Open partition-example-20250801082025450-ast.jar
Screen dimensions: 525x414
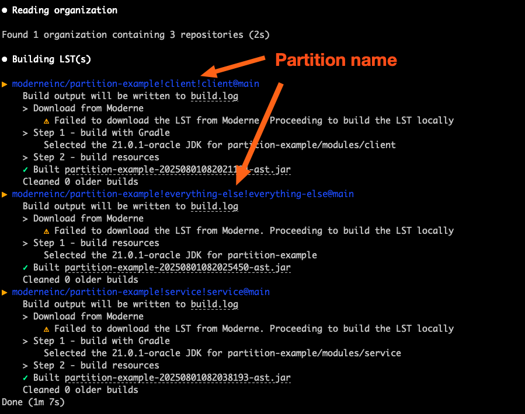pos(178,268)
